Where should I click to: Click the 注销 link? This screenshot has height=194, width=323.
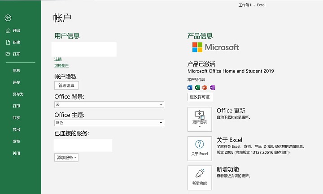(58, 59)
